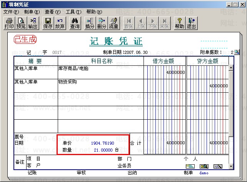
Task: Exit voucher window via 退出
Action: coord(191,23)
